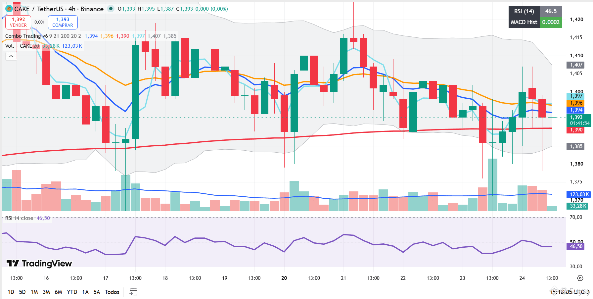
Task: Select the YTD time range
Action: [72, 292]
